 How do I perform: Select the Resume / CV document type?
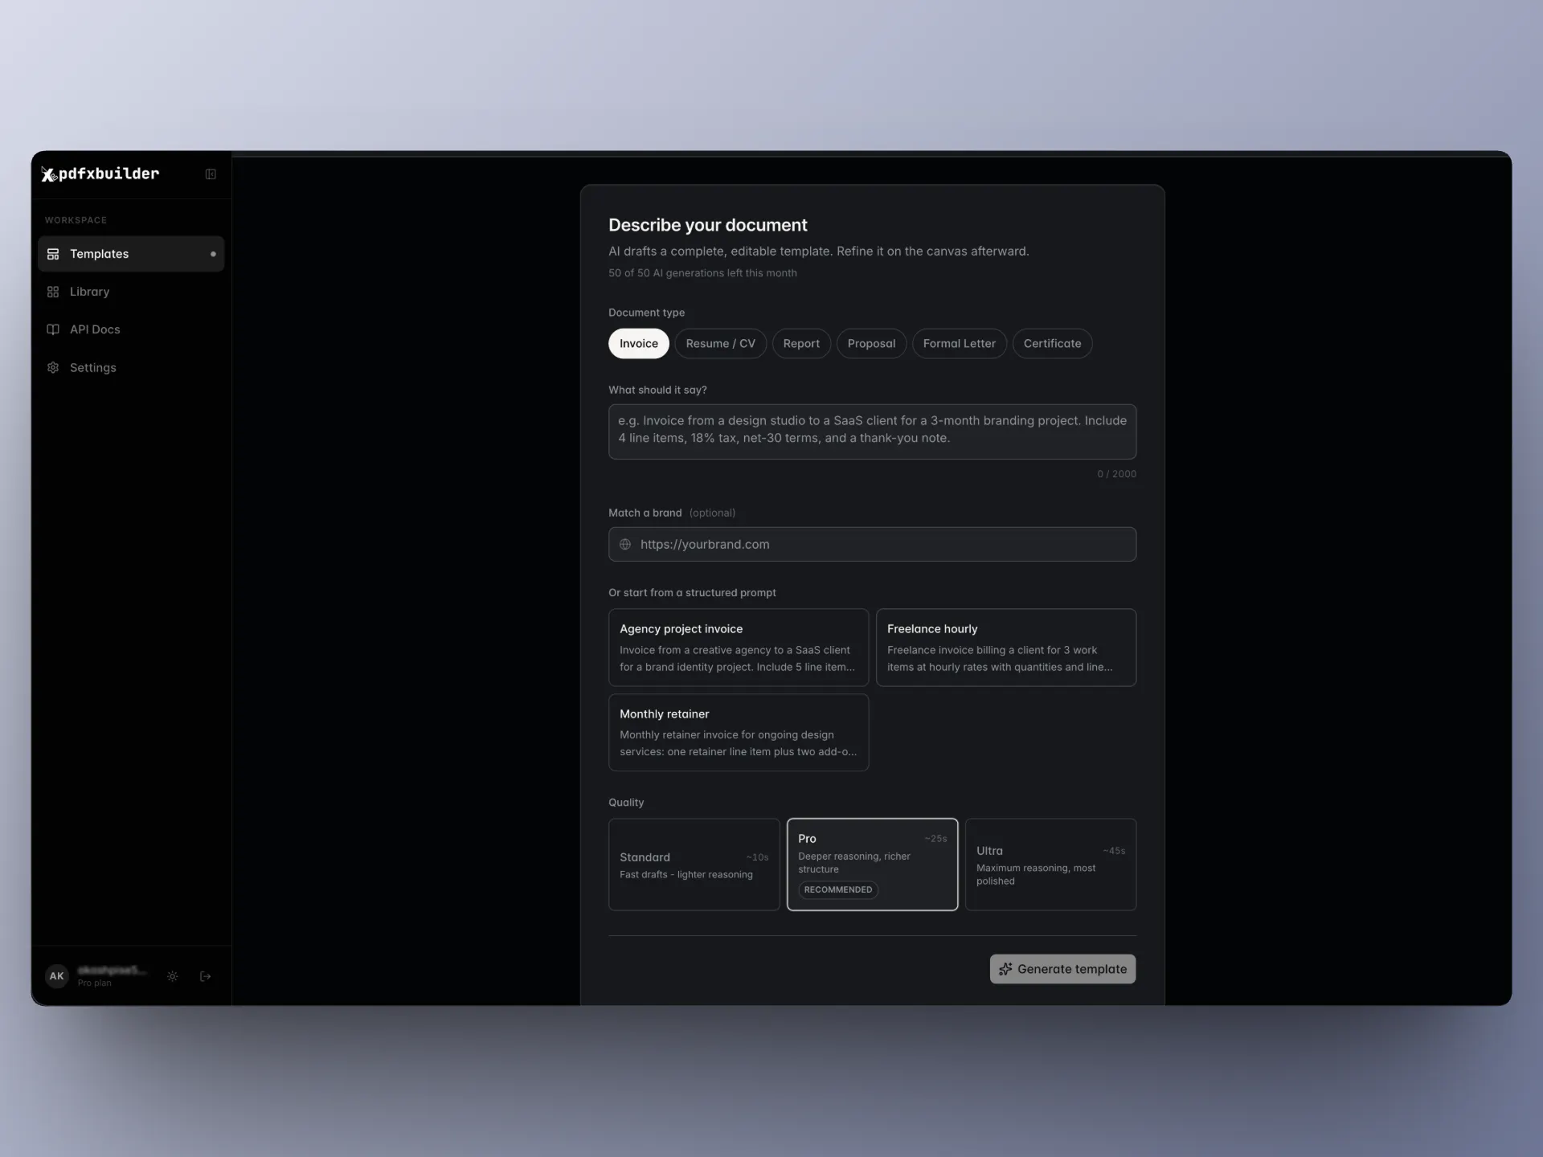721,343
